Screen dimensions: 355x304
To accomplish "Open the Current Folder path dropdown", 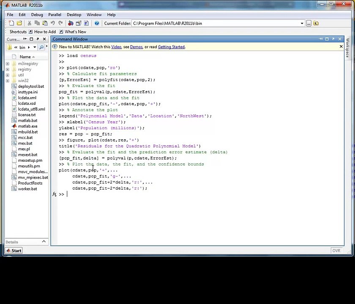I will pos(302,23).
